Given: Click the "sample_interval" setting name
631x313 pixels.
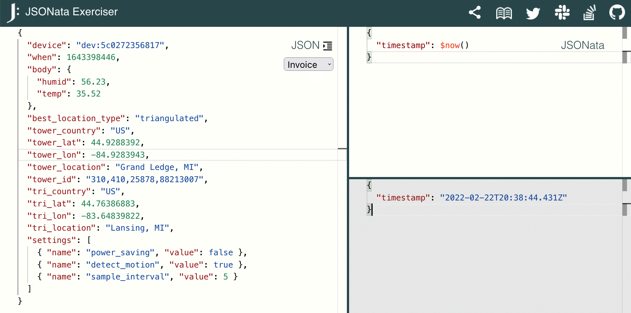Looking at the screenshot, I should tap(128, 277).
